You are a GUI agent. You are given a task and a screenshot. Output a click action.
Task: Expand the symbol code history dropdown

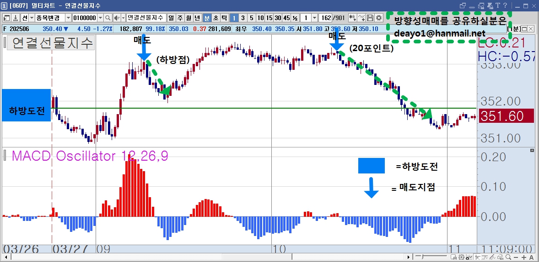pos(100,18)
